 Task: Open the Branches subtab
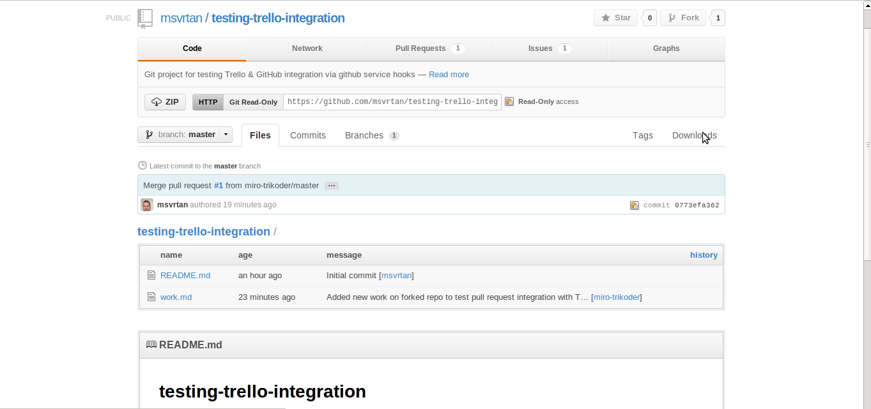coord(372,135)
